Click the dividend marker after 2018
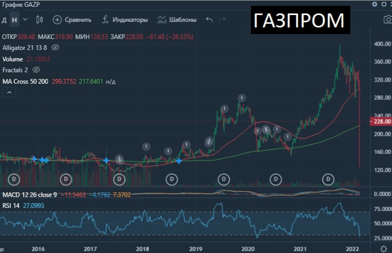The width and height of the screenshot is (392, 253). pyautogui.click(x=172, y=179)
